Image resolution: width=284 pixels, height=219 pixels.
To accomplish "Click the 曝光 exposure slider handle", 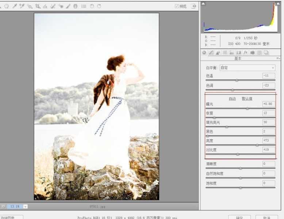I will pos(247,108).
